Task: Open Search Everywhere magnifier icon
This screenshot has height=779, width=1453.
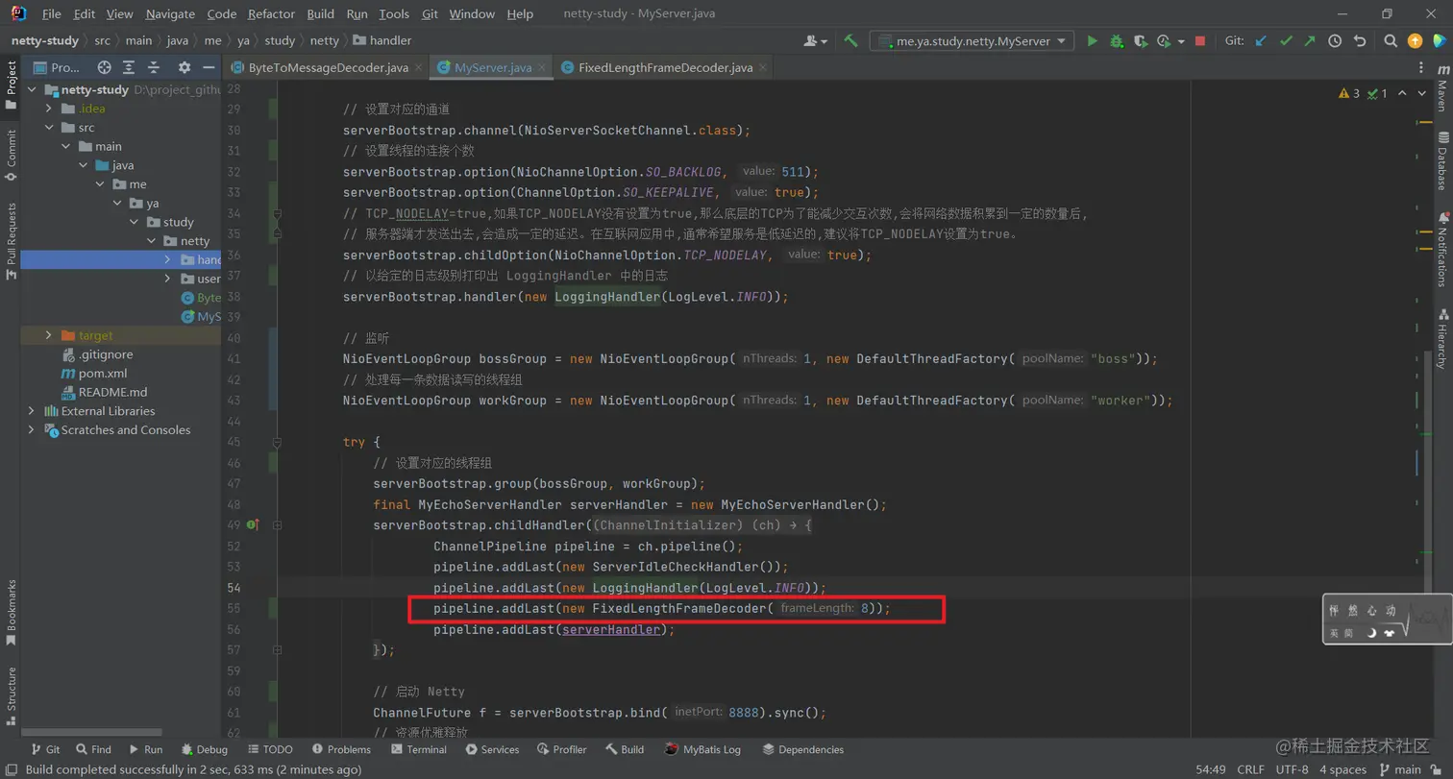Action: tap(1391, 41)
